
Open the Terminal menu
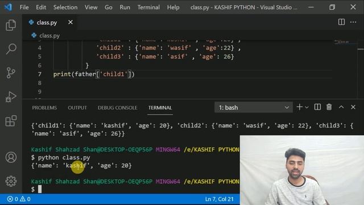coord(148,7)
